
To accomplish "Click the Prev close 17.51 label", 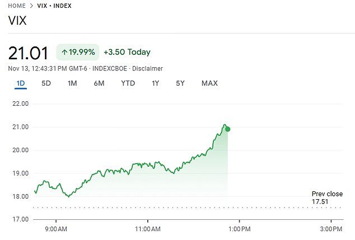I will (x=327, y=197).
